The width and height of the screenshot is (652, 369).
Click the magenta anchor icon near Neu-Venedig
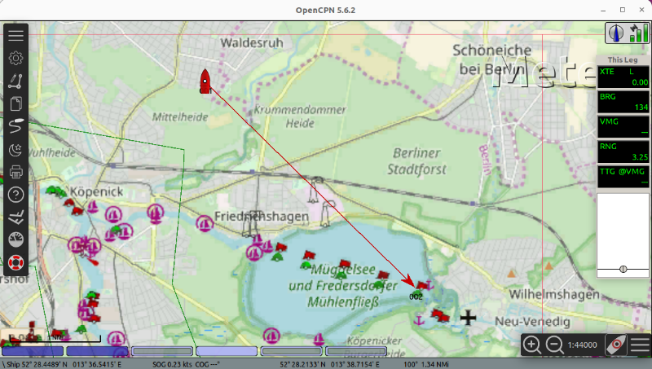coord(420,320)
